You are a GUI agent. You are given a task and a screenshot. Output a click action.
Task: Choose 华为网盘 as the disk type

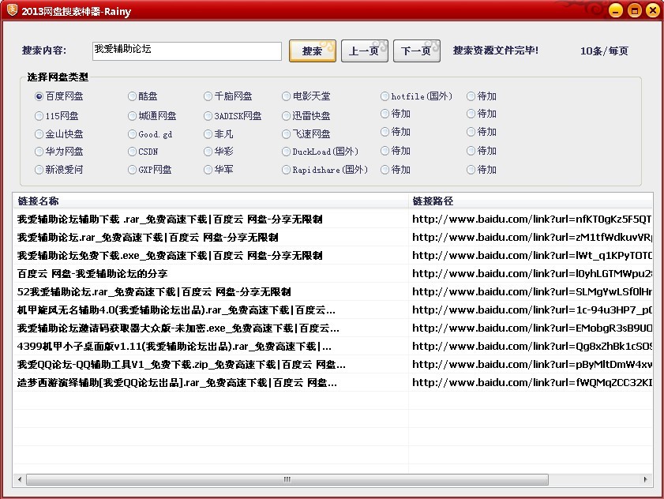pyautogui.click(x=39, y=151)
